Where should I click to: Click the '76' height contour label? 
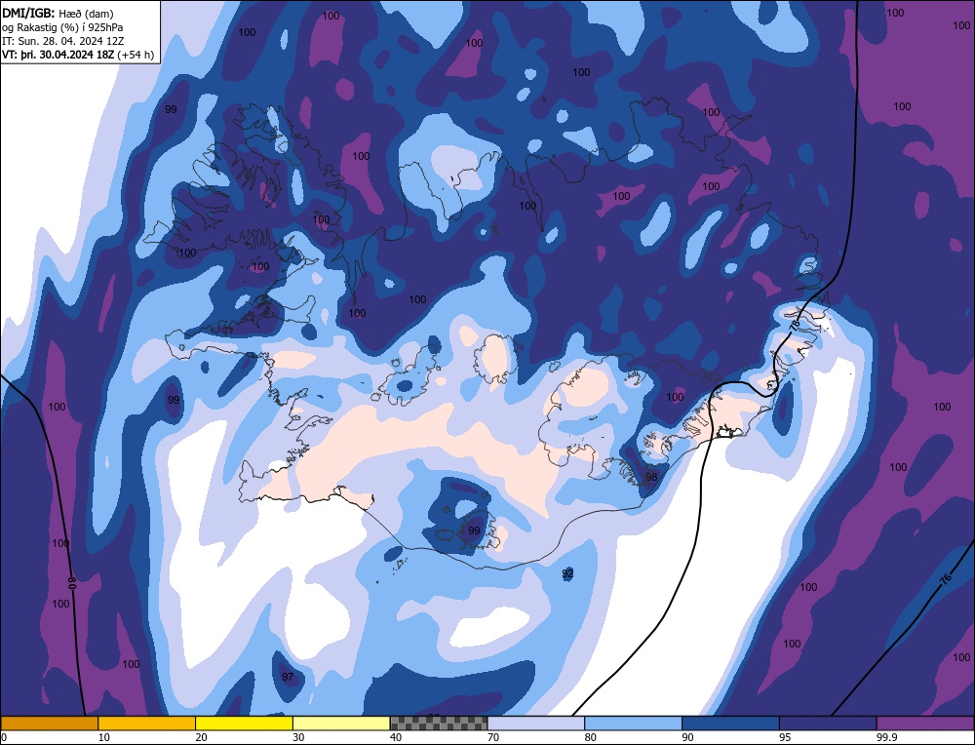click(x=945, y=579)
